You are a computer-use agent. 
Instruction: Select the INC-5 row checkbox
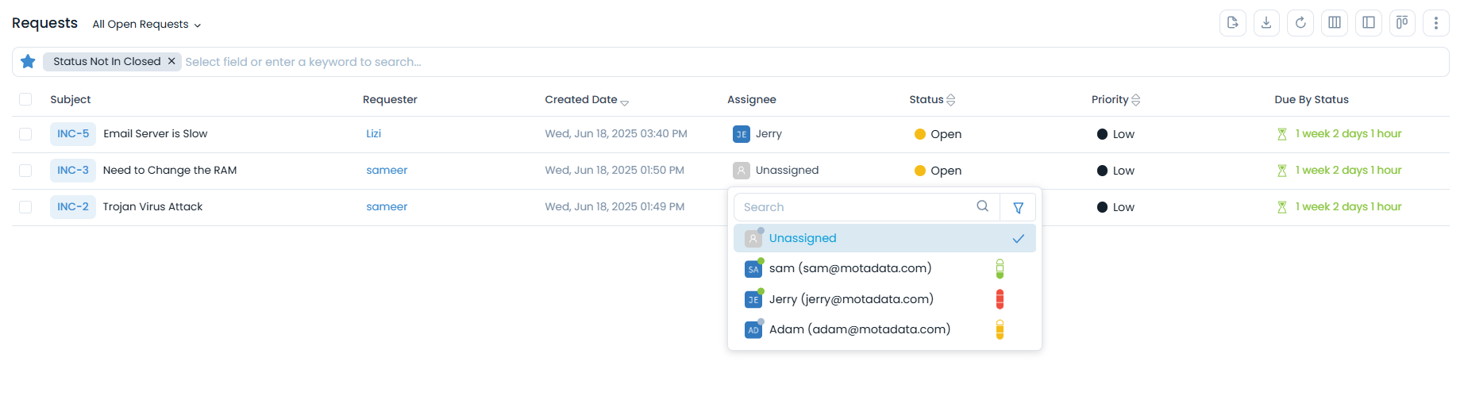[x=25, y=134]
